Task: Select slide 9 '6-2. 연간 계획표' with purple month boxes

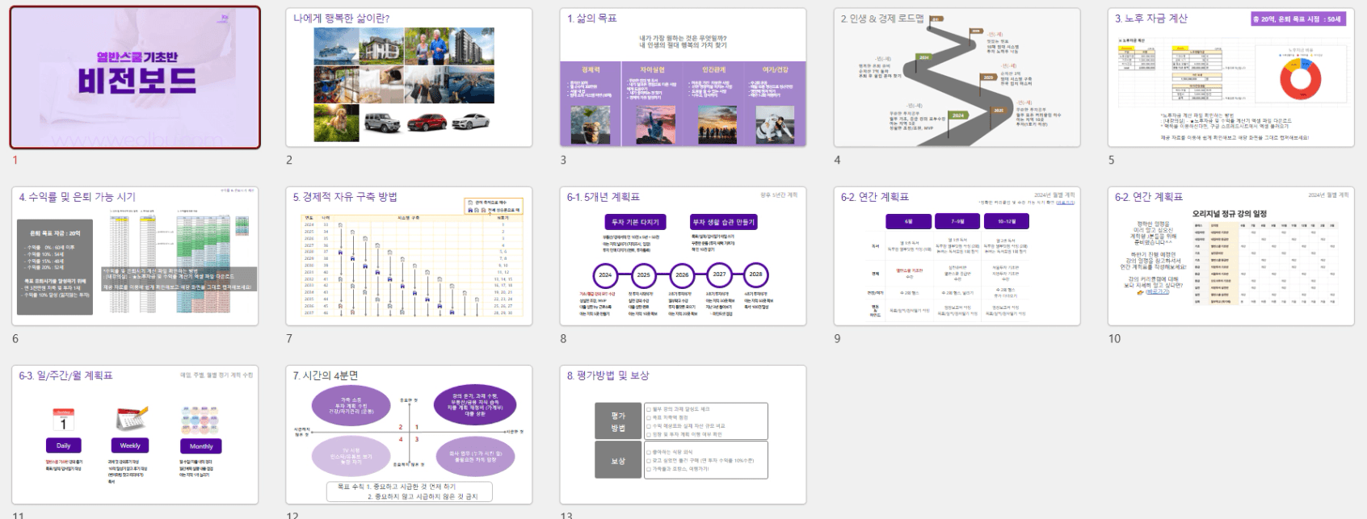Action: tap(957, 256)
